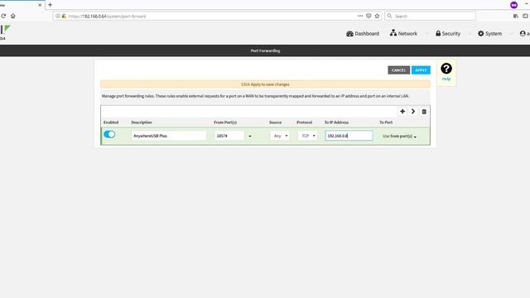Open the user account icon in navigation
The image size is (530, 298).
523,33
